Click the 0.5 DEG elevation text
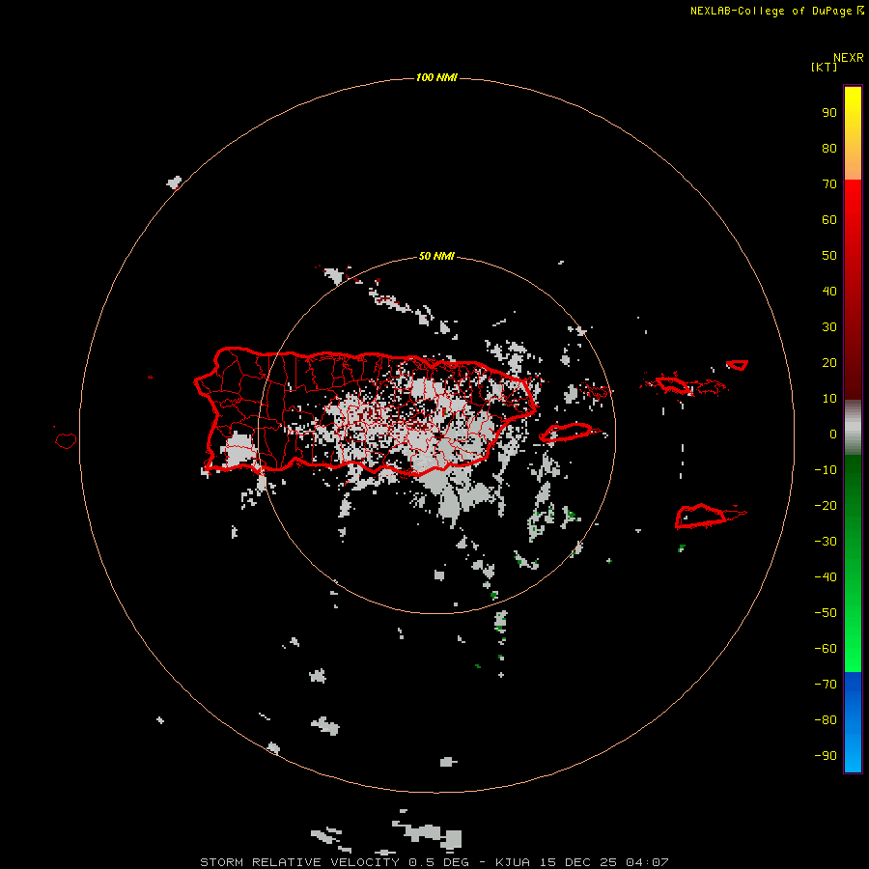 click(438, 862)
